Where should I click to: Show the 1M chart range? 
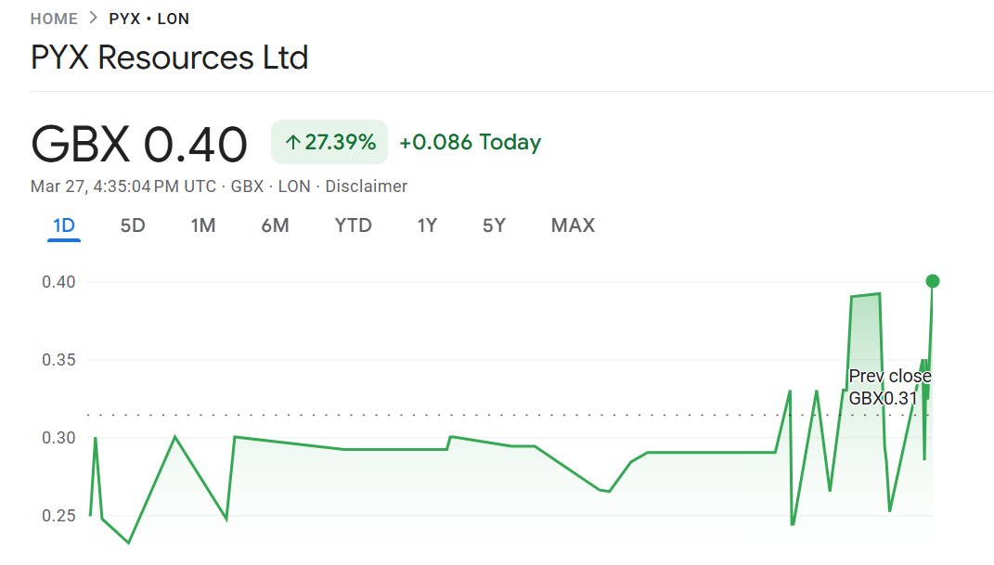pos(203,225)
